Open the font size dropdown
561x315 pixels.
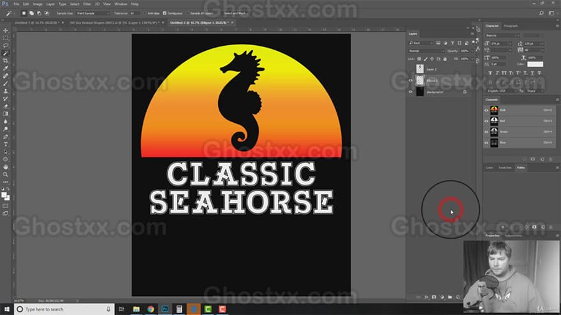[510, 43]
